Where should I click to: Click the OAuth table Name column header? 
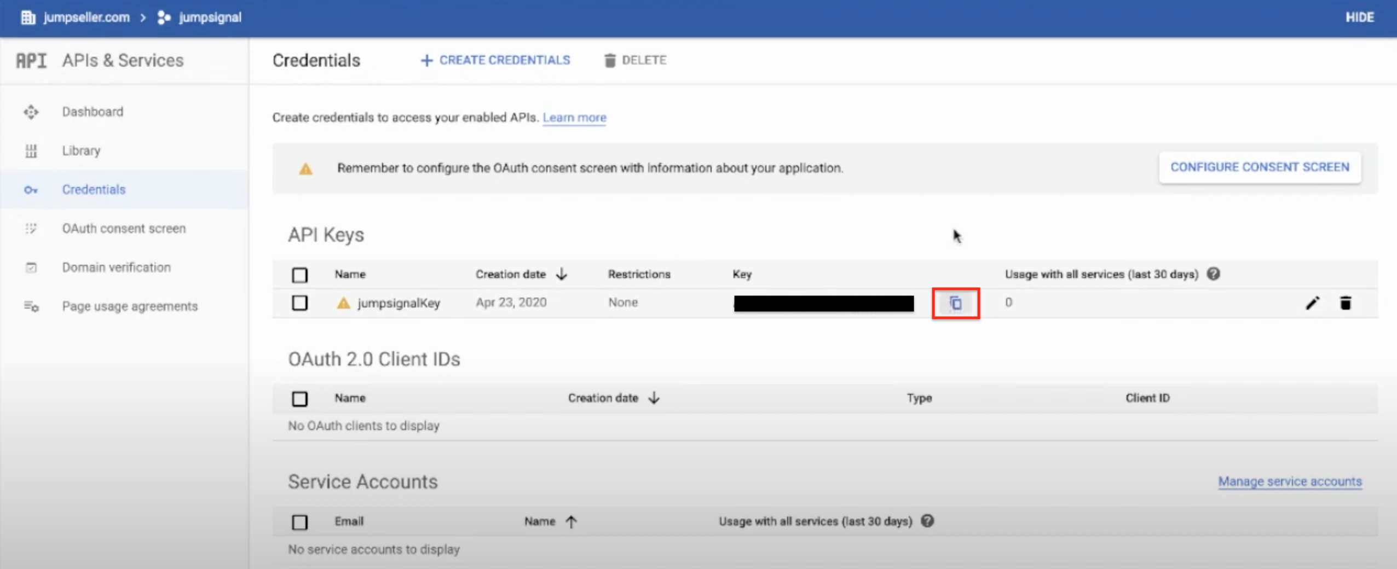pos(350,398)
